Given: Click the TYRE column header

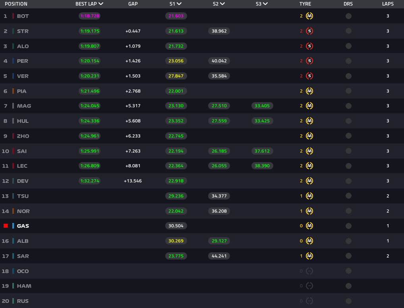Looking at the screenshot, I should pyautogui.click(x=305, y=4).
